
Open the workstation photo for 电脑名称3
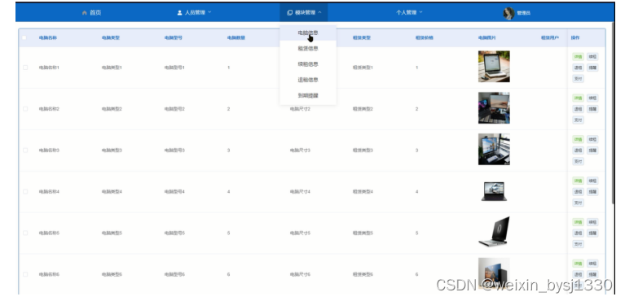click(x=494, y=150)
